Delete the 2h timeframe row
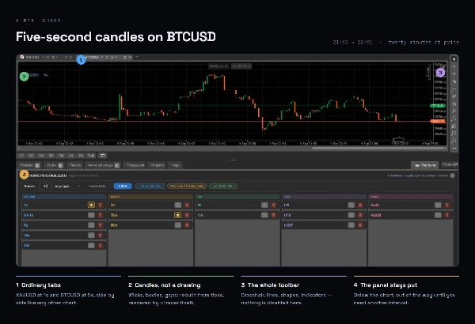The image size is (475, 324). [274, 205]
